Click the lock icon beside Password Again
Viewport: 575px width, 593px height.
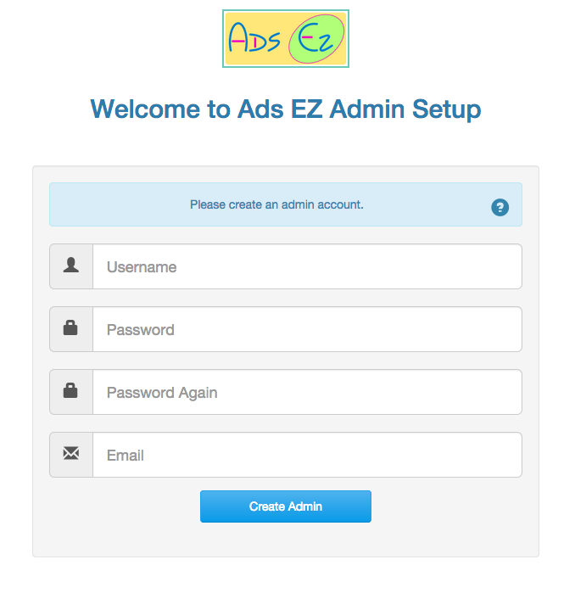70,390
